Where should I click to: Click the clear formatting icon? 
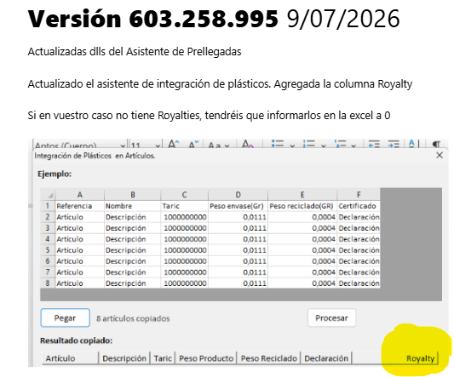coord(248,144)
